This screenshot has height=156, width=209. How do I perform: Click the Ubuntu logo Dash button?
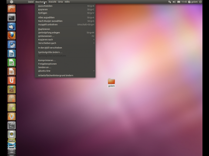[x=11, y=2]
